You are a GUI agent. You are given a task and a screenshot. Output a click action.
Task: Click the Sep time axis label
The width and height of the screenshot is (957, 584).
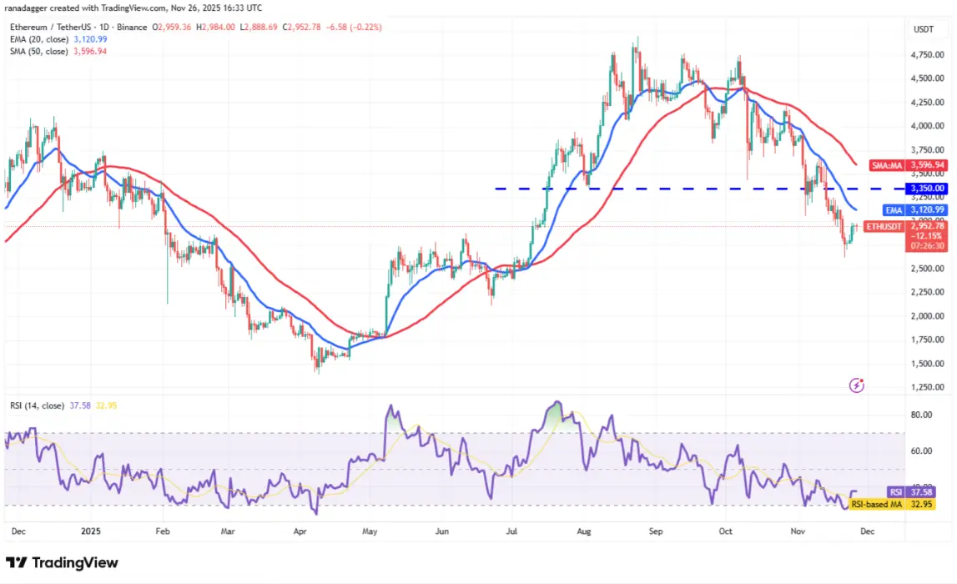click(656, 531)
